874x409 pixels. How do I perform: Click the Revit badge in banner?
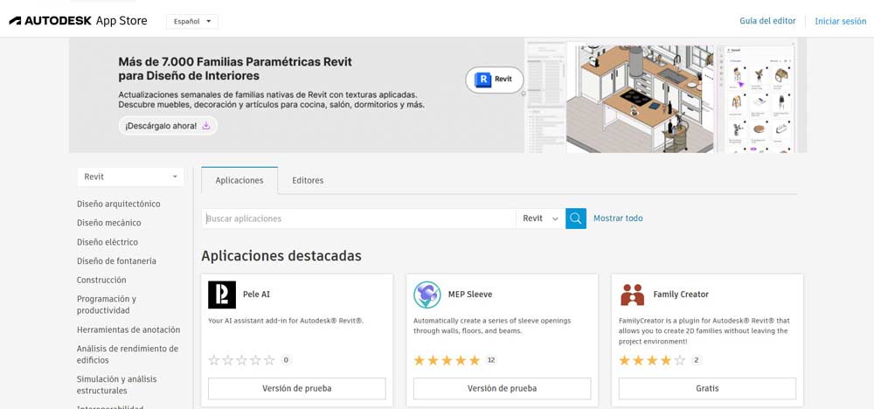point(495,80)
